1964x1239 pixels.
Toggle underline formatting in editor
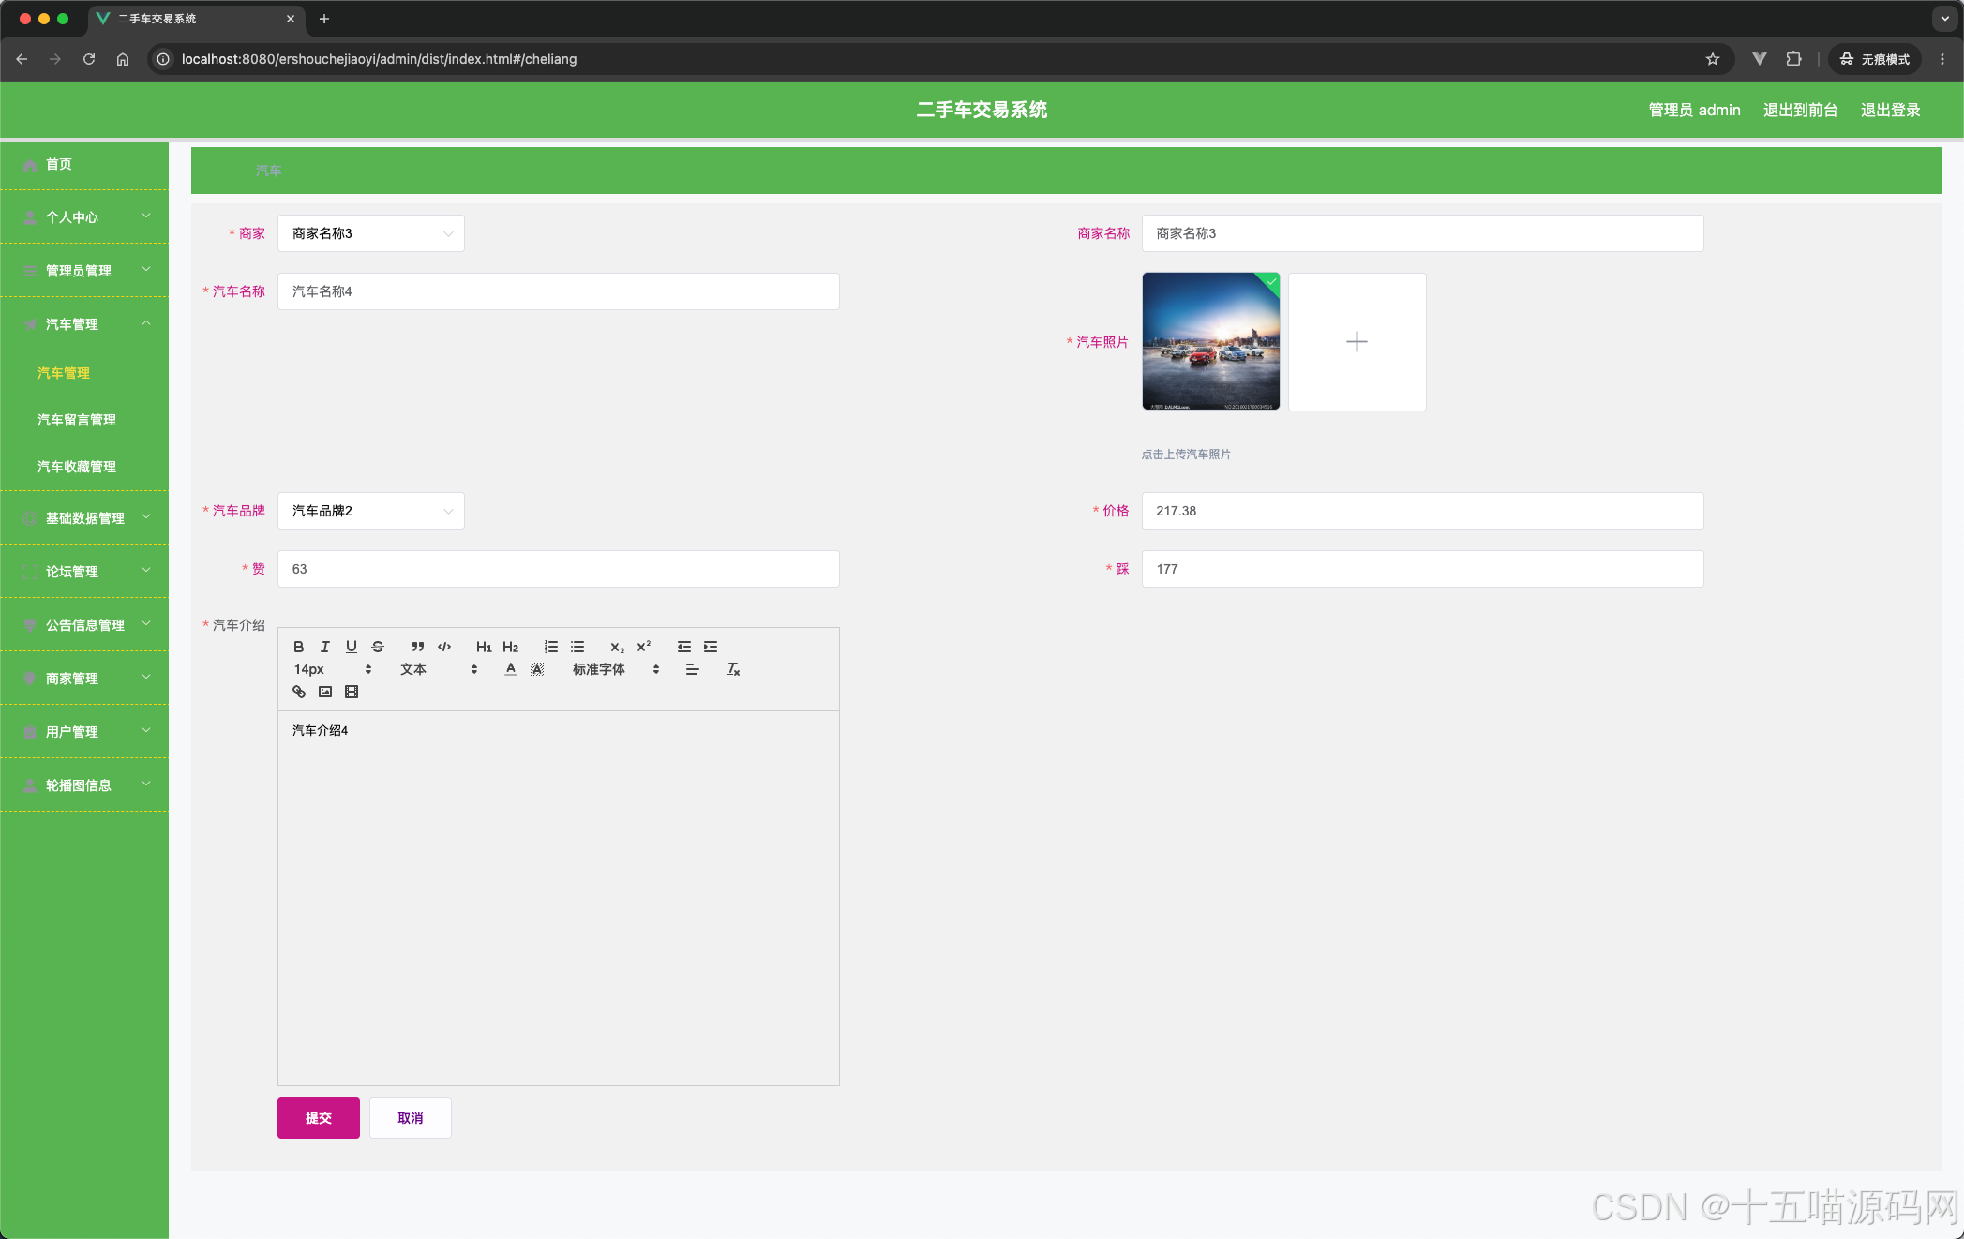[x=351, y=647]
